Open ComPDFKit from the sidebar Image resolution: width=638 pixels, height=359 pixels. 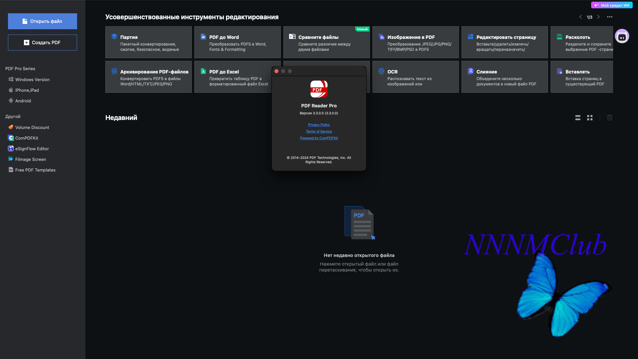[x=27, y=138]
